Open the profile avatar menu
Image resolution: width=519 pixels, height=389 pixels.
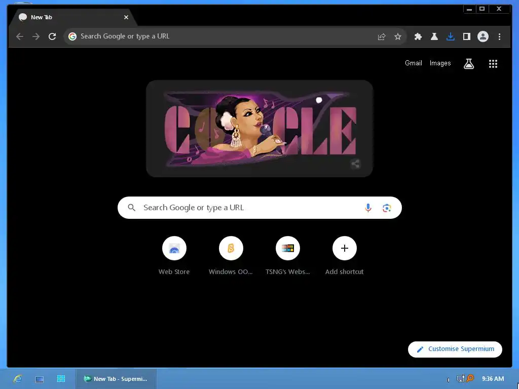coord(483,36)
